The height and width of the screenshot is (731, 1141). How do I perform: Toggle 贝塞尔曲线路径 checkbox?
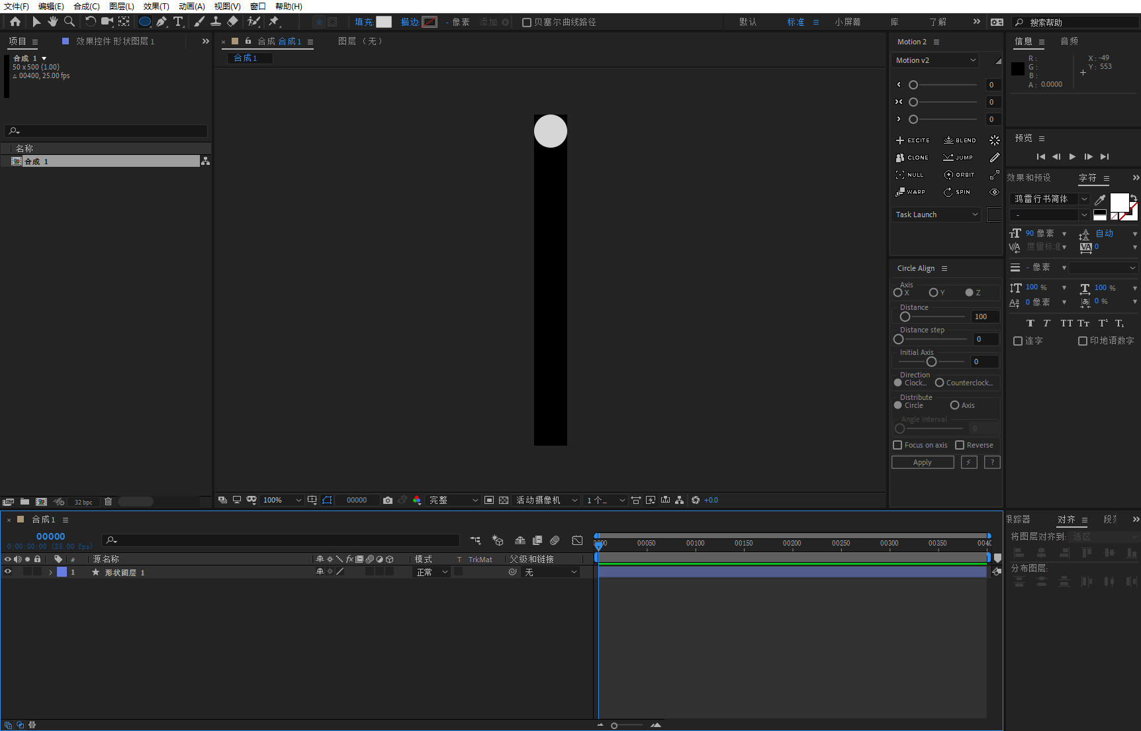(527, 23)
